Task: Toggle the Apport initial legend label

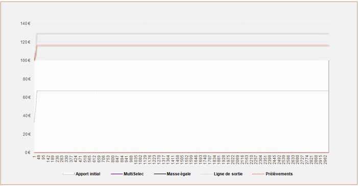Action: point(88,174)
